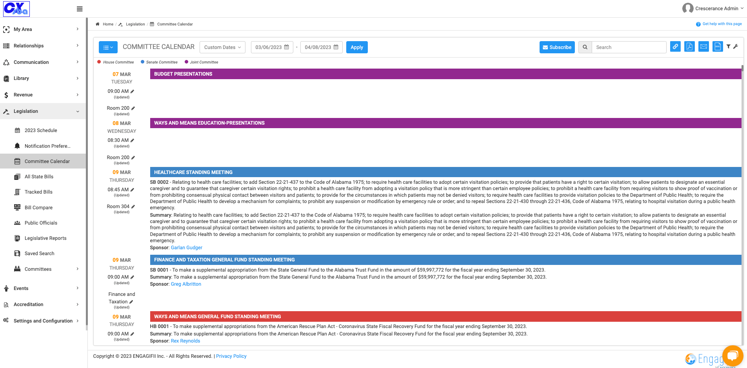Click the search magnifier icon
The image size is (747, 368).
pyautogui.click(x=585, y=47)
